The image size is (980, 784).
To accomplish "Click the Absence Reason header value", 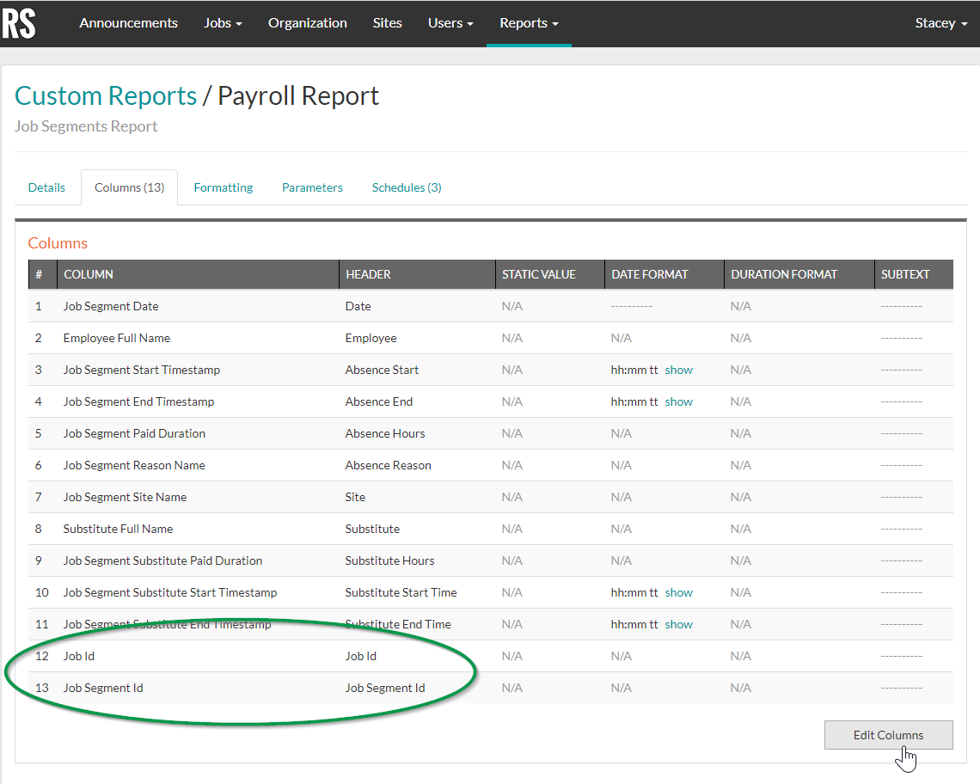I will tap(388, 466).
